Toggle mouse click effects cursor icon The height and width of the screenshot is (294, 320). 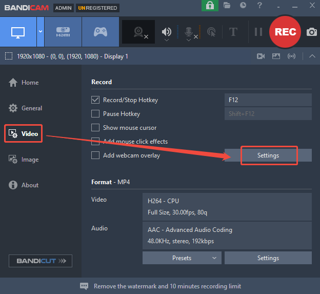(211, 32)
